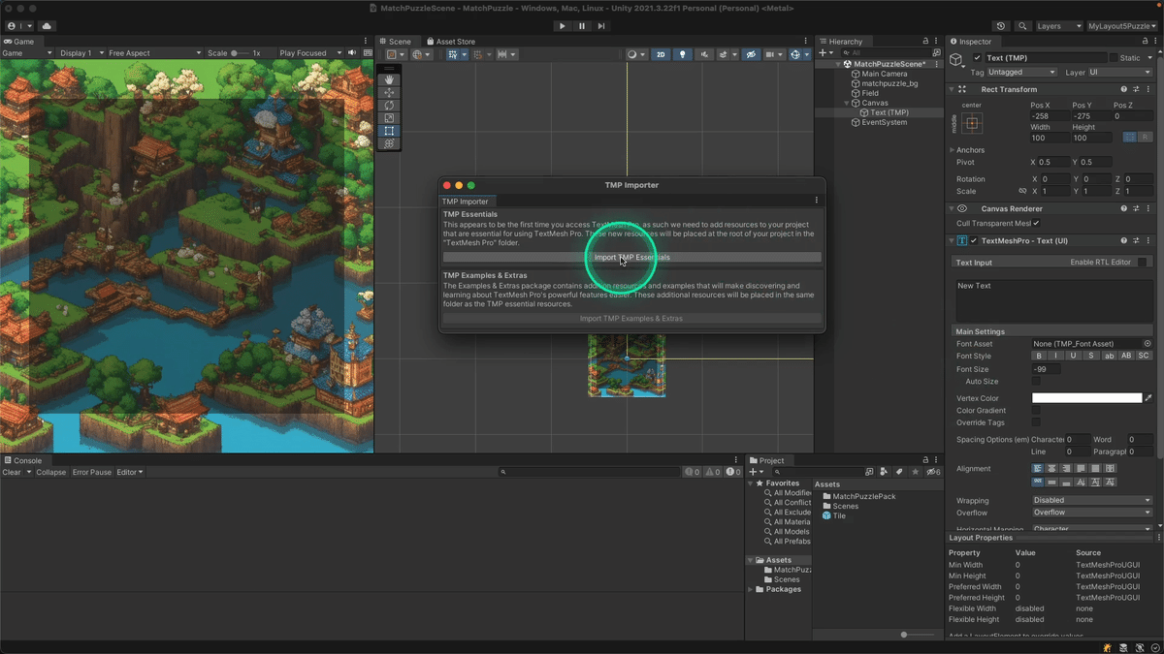
Task: Open the Overflow dropdown
Action: click(x=1091, y=513)
